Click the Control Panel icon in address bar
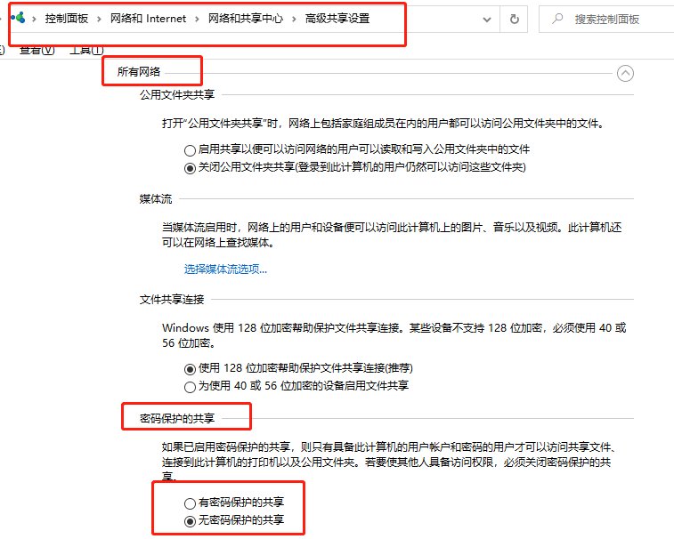The image size is (674, 539). click(x=17, y=18)
